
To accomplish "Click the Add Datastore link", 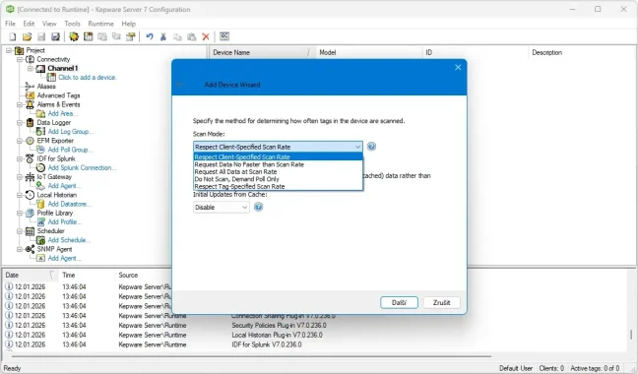I will (70, 204).
